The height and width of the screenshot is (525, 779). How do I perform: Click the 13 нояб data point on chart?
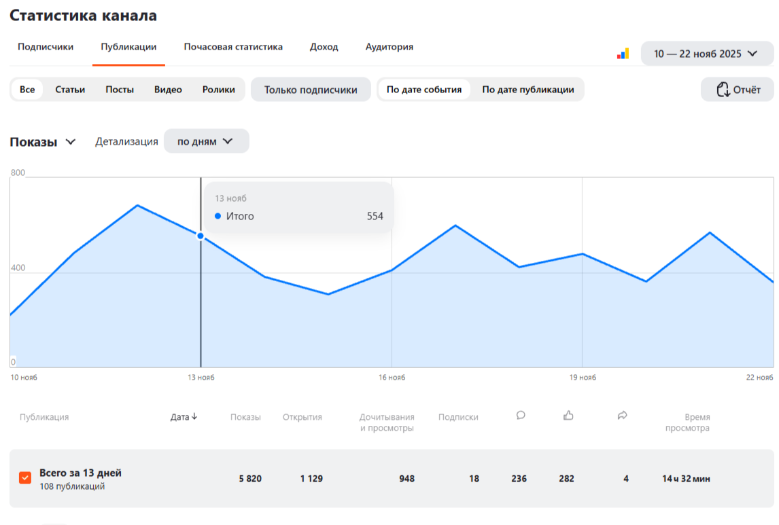point(201,236)
